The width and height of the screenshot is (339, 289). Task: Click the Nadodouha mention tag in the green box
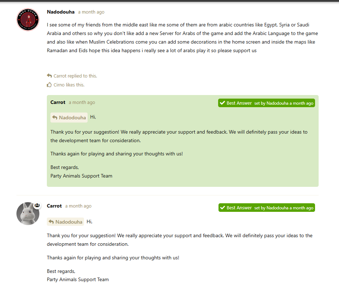tap(72, 118)
